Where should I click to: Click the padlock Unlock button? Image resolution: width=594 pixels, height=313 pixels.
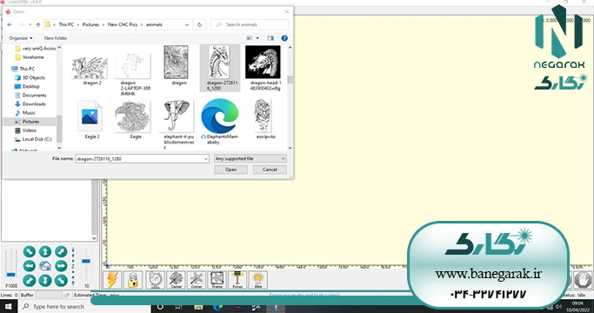[x=133, y=280]
